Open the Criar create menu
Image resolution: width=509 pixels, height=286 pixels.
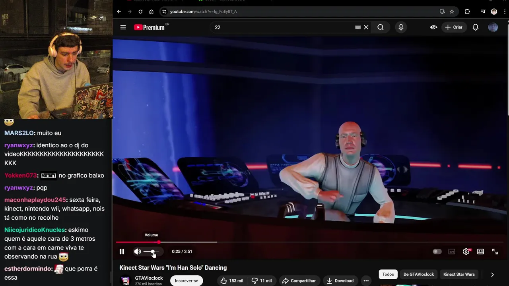(x=454, y=27)
